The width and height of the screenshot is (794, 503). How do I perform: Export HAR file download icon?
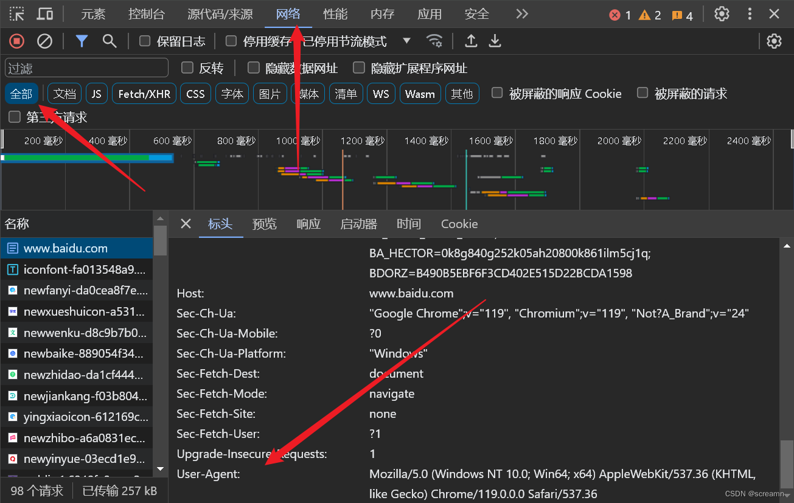tap(495, 41)
